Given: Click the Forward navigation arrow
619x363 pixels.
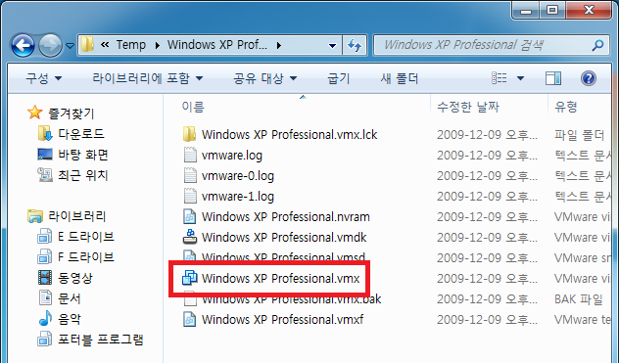Looking at the screenshot, I should point(50,45).
